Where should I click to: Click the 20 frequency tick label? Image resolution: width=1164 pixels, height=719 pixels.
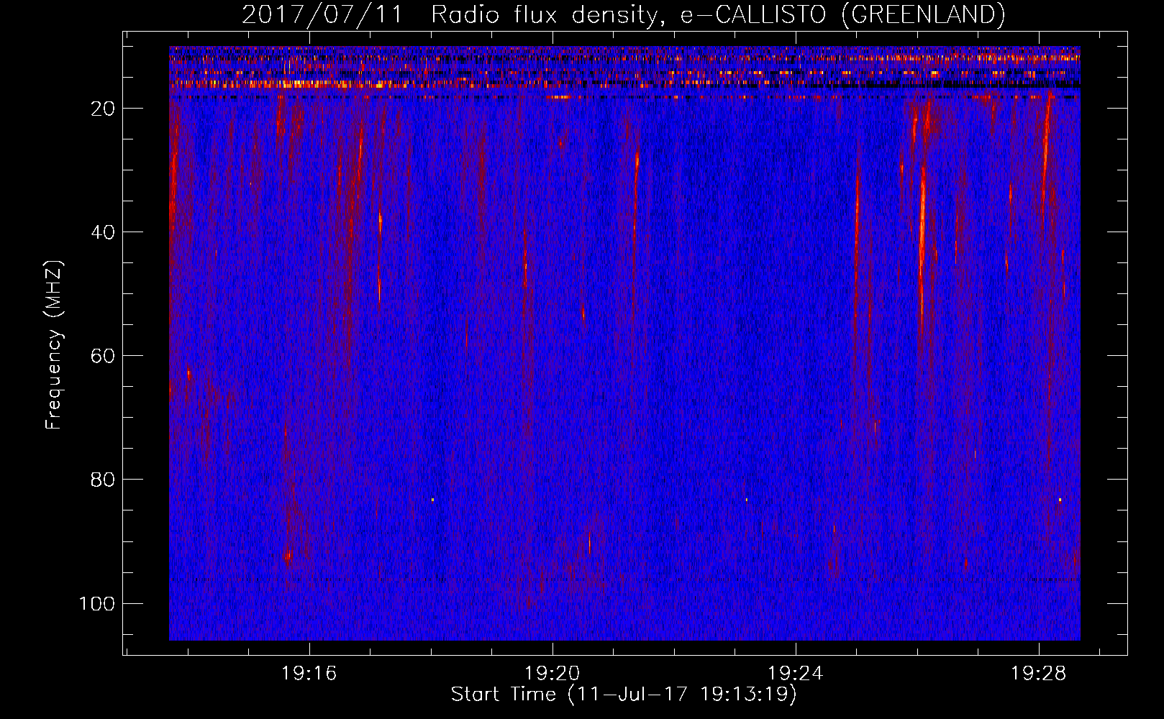103,109
